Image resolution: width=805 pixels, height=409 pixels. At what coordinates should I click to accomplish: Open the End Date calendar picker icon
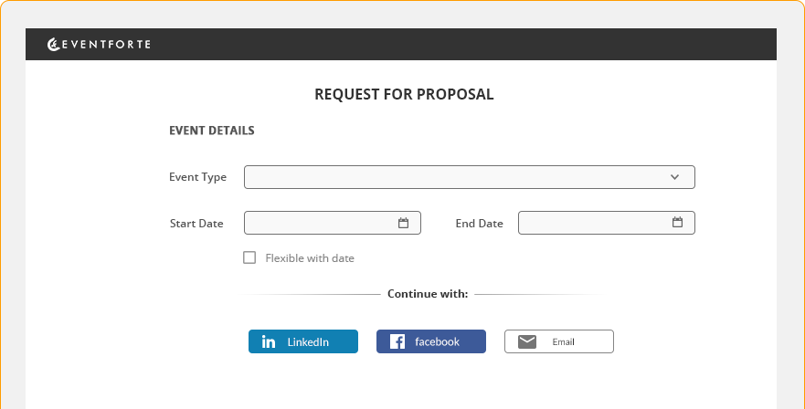point(677,223)
